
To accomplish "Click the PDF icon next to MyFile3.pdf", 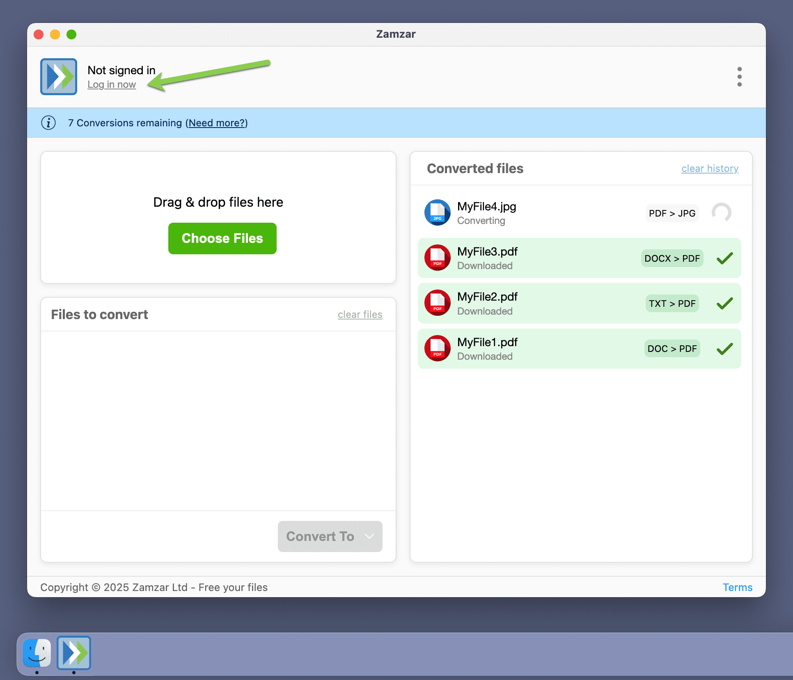I will (437, 258).
